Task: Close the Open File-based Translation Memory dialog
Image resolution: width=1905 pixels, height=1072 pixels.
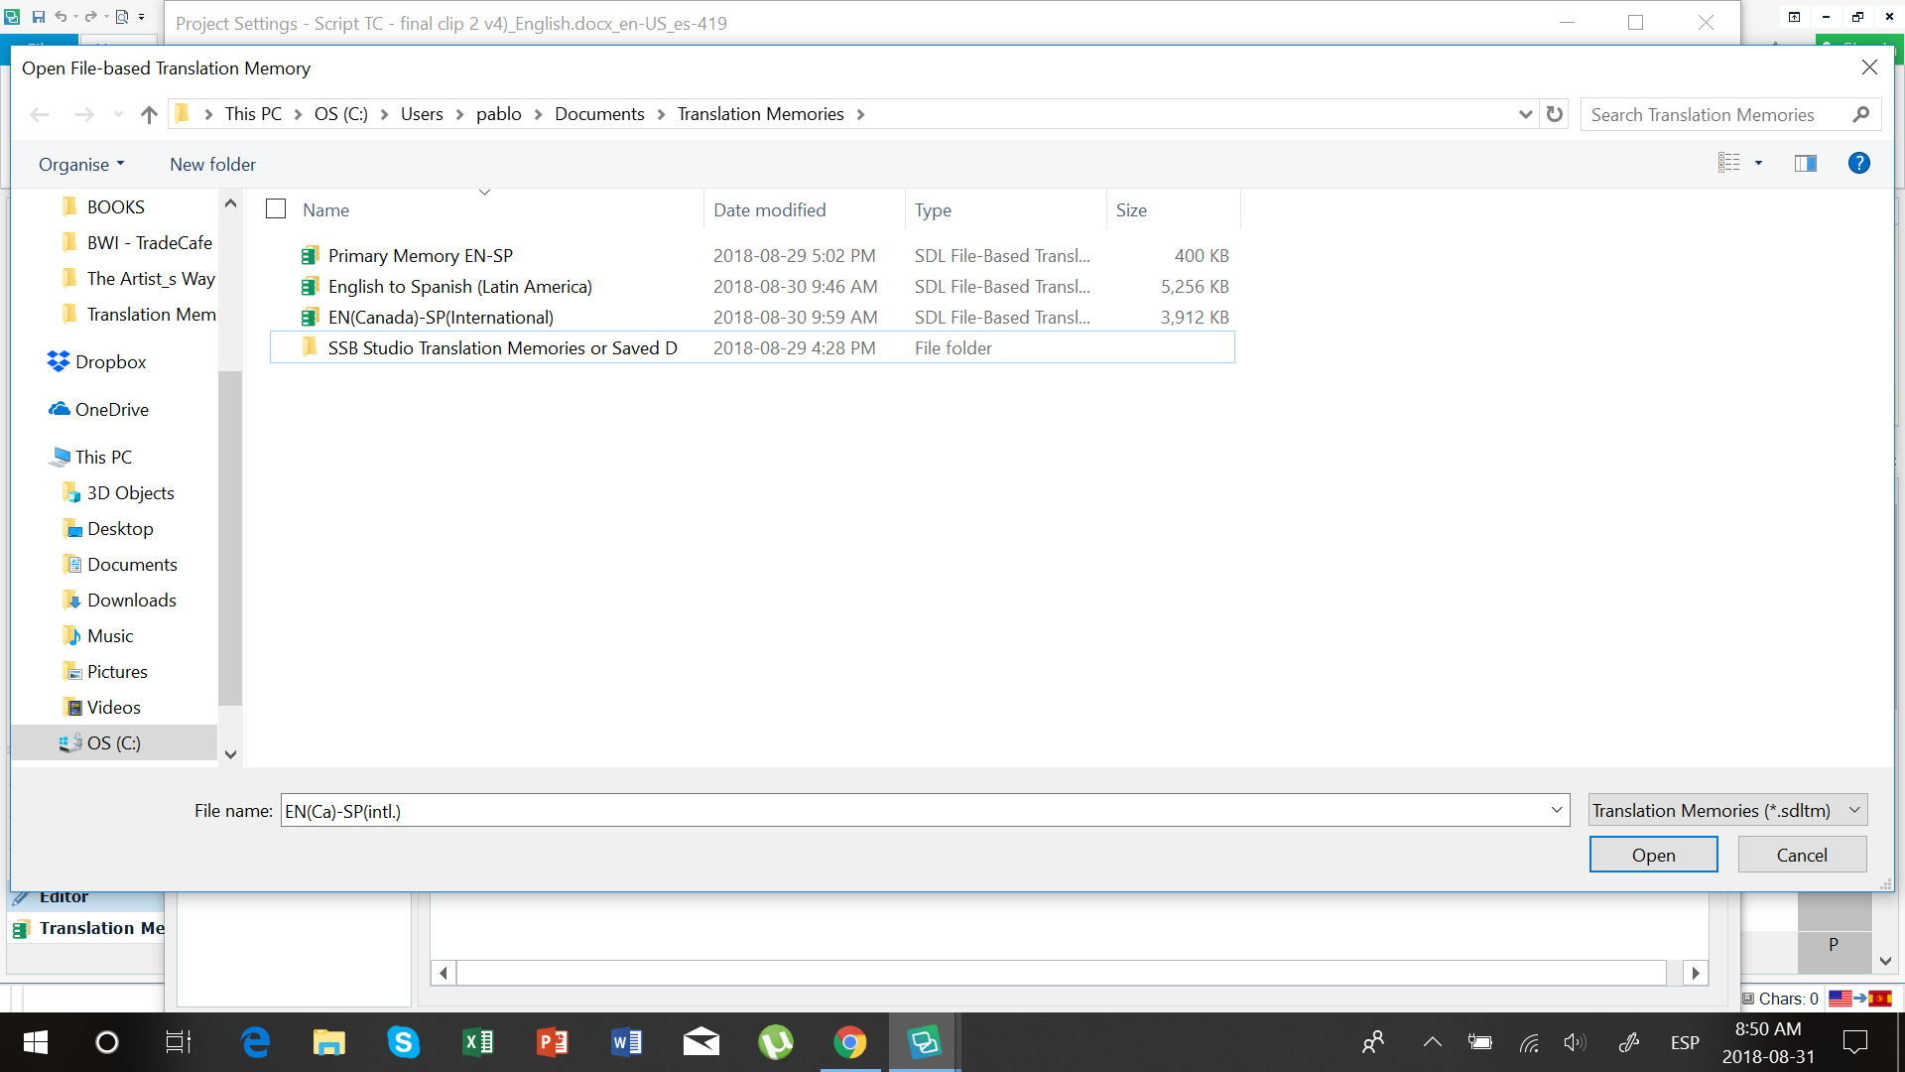Action: (1869, 67)
